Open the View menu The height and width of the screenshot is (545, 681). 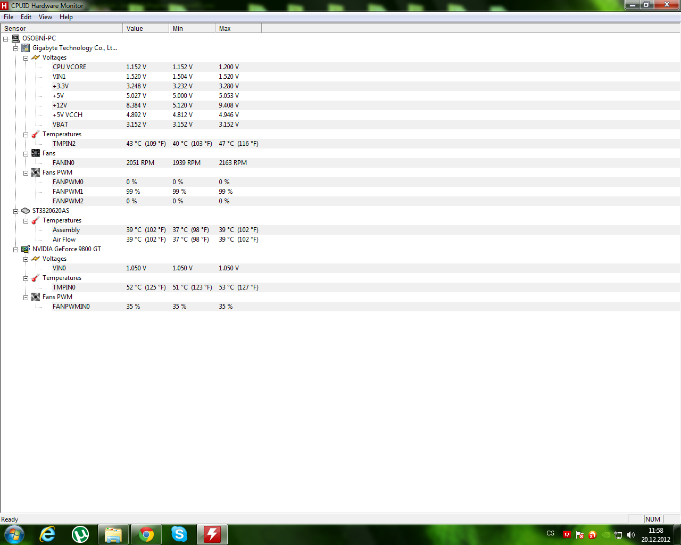(46, 17)
